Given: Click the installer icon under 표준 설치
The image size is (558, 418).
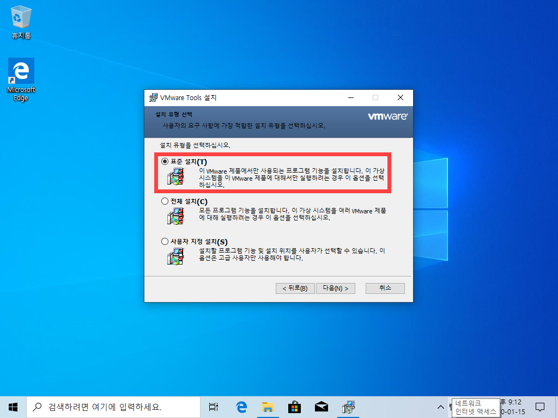Looking at the screenshot, I should click(175, 177).
